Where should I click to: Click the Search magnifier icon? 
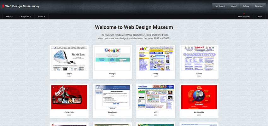point(217,6)
